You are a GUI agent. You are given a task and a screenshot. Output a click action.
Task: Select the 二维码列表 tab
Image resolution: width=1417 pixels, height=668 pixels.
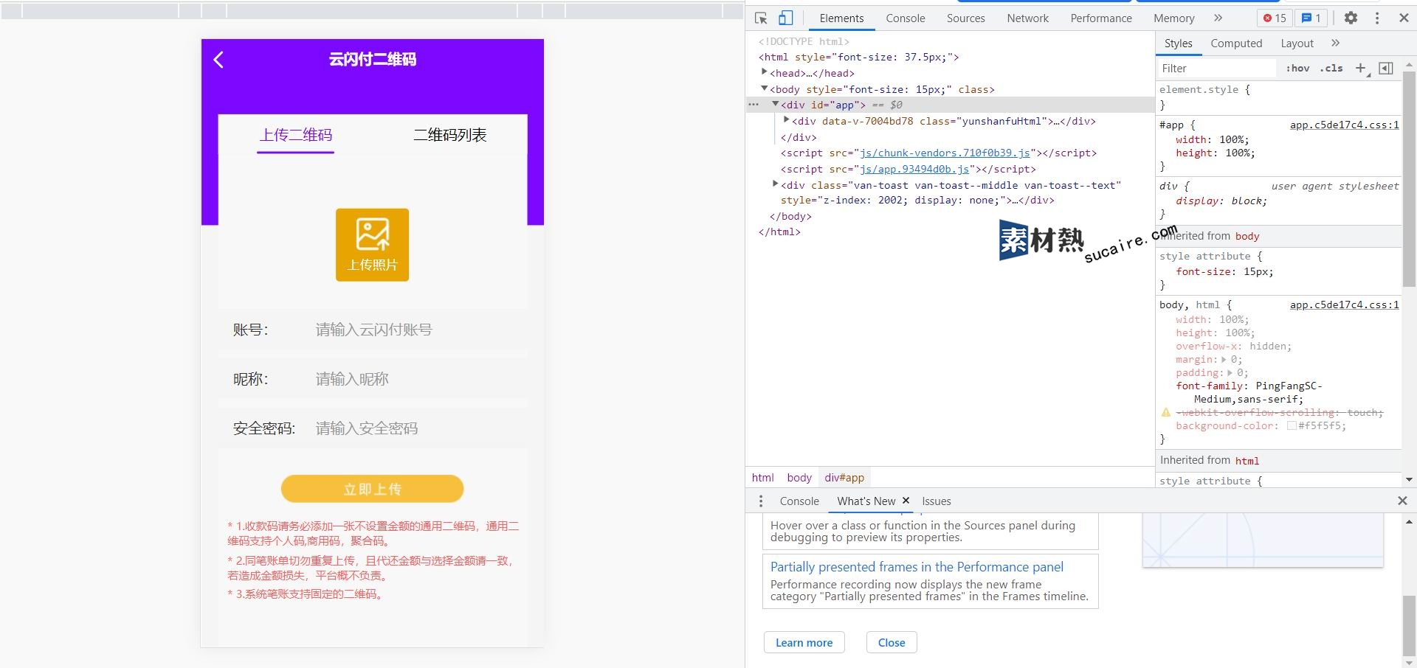pyautogui.click(x=449, y=135)
